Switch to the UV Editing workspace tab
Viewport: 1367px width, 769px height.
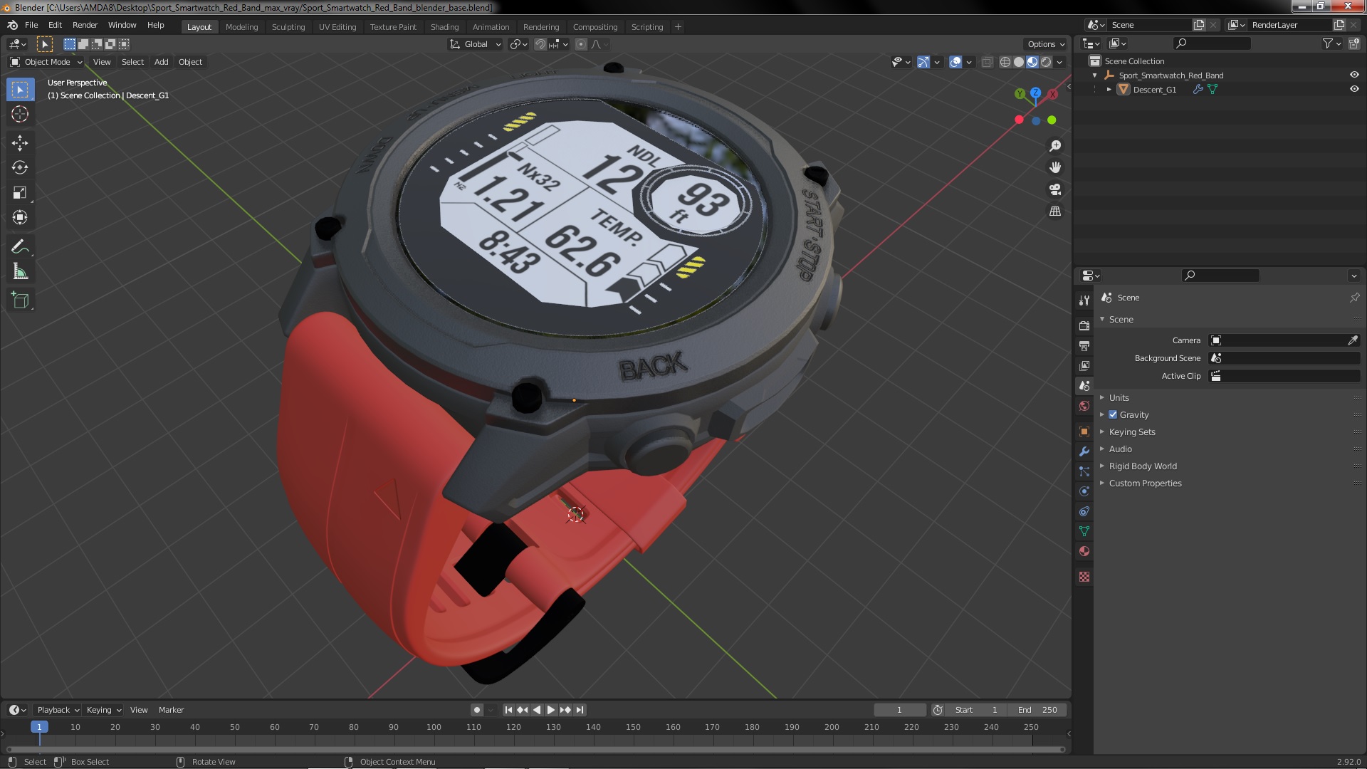tap(337, 27)
